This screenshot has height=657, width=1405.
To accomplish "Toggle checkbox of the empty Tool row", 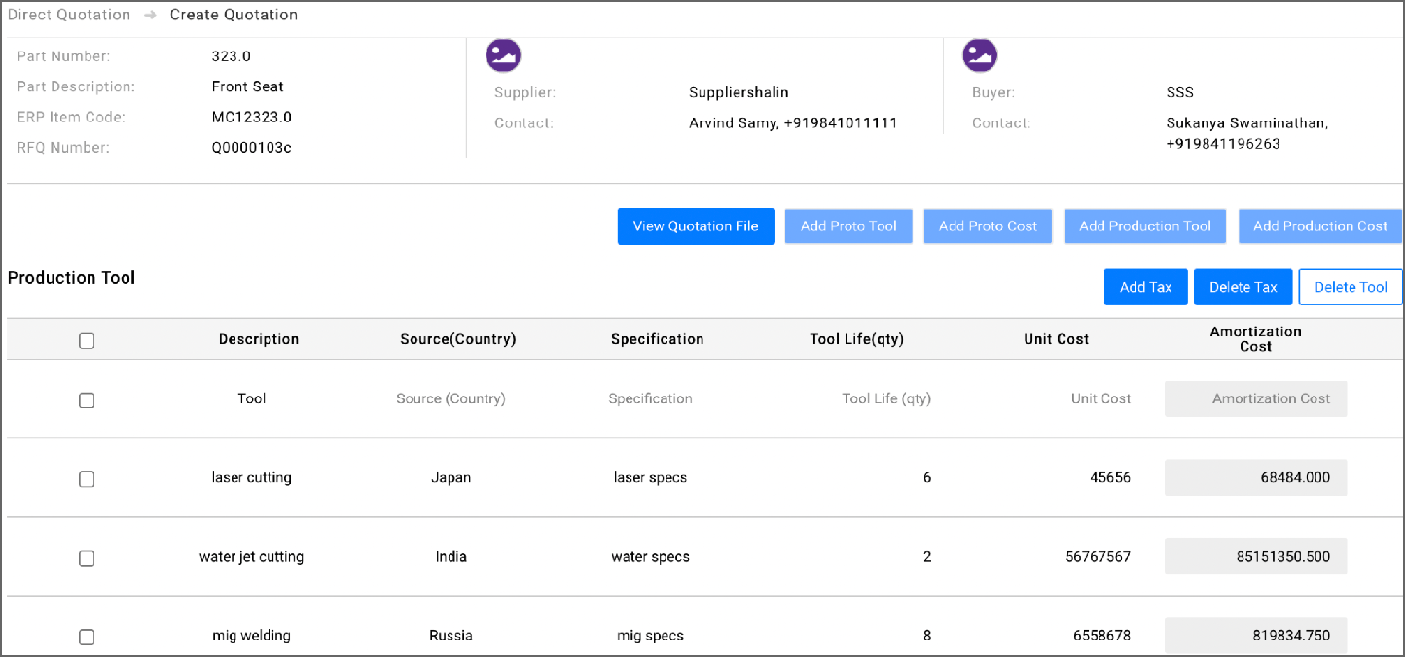I will click(87, 400).
